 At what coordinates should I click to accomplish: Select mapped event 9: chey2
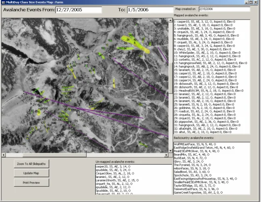point(202,49)
